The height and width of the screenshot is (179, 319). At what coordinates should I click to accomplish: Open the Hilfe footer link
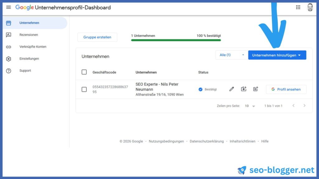[x=265, y=141]
